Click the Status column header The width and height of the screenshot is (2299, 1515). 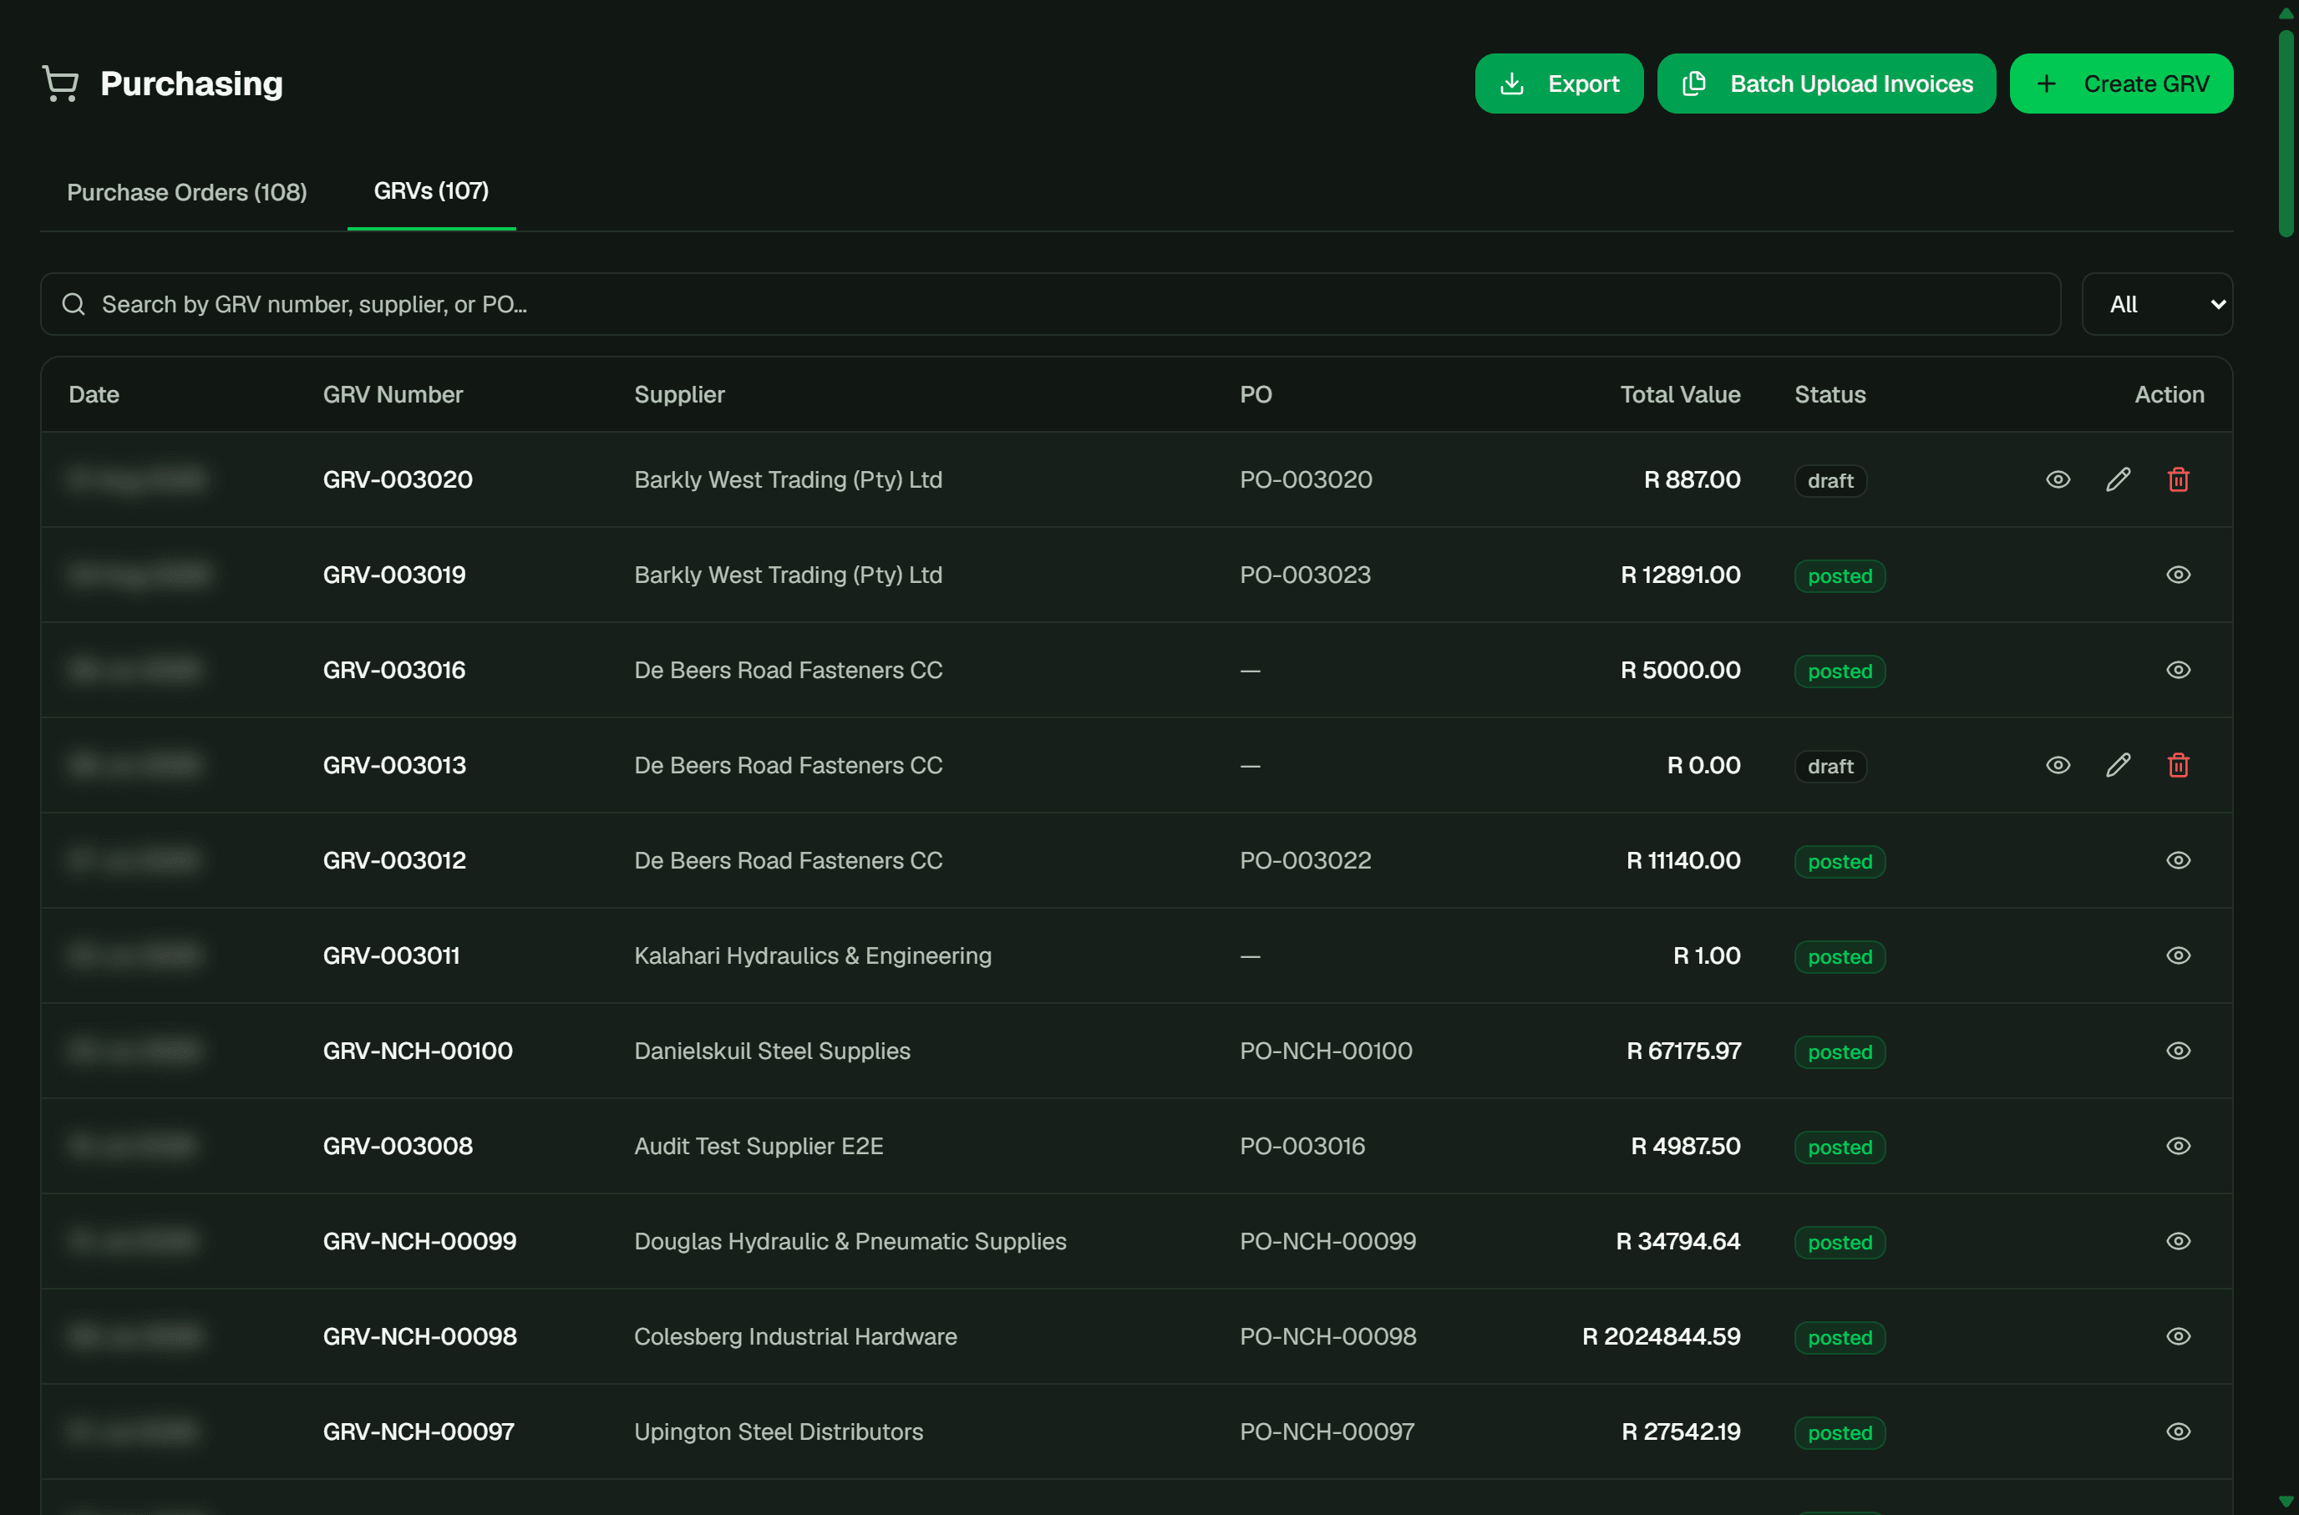1830,394
